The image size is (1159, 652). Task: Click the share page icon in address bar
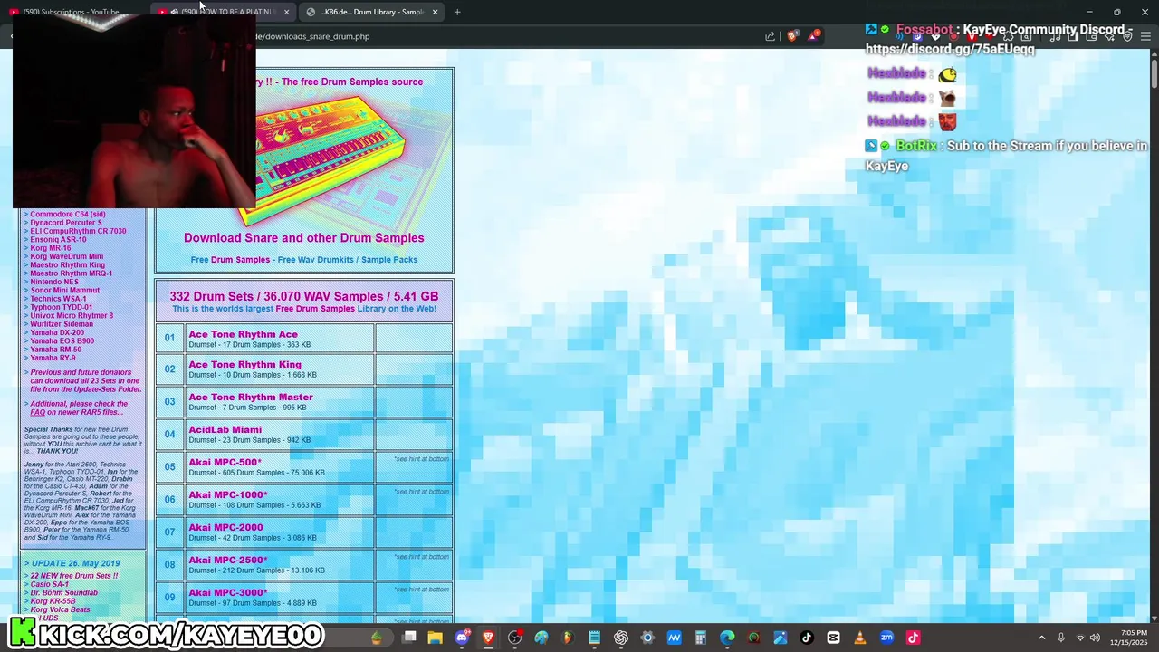pyautogui.click(x=771, y=36)
